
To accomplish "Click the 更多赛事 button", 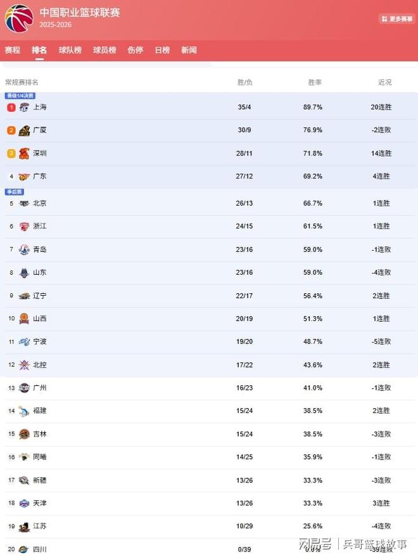I will coord(397,19).
